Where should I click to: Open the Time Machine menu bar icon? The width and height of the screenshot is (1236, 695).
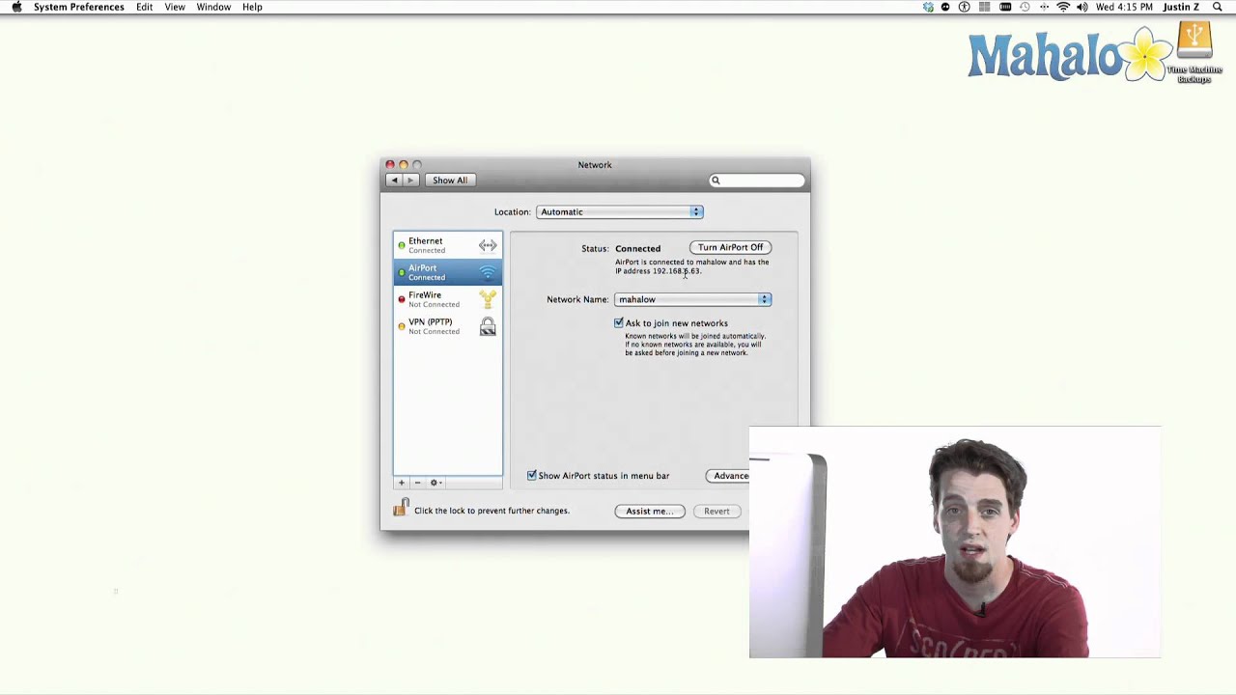click(x=1025, y=7)
